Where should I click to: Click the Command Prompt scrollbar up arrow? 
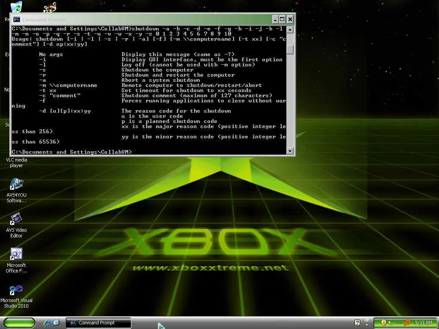[x=290, y=30]
